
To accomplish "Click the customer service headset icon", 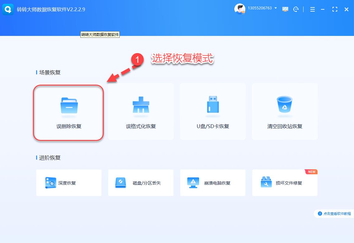I will [x=295, y=9].
